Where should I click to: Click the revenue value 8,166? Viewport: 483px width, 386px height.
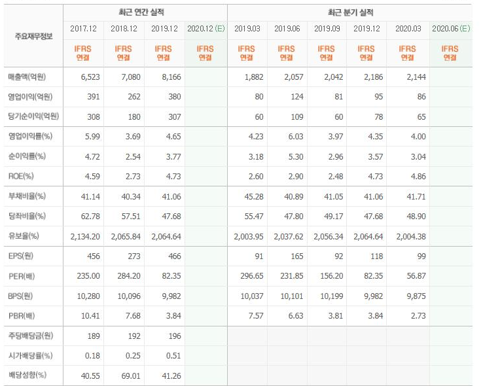pos(171,77)
